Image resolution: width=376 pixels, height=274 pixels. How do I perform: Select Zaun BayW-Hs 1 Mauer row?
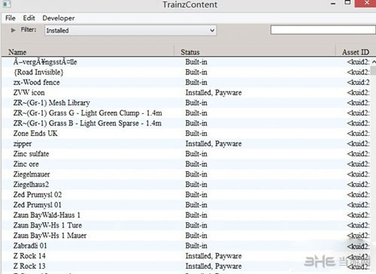pos(186,236)
